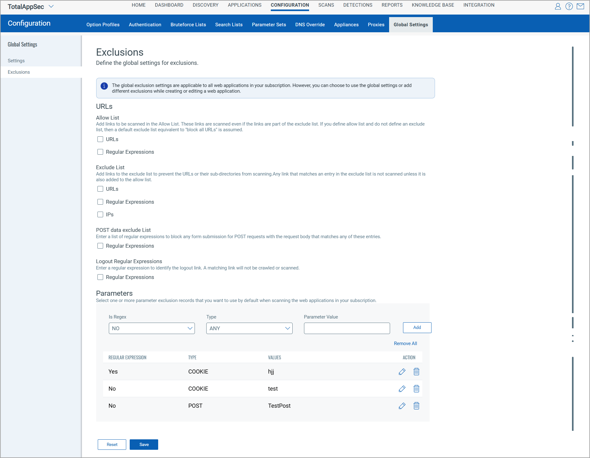Switch to the Option Profiles tab
The width and height of the screenshot is (590, 458).
[x=103, y=25]
